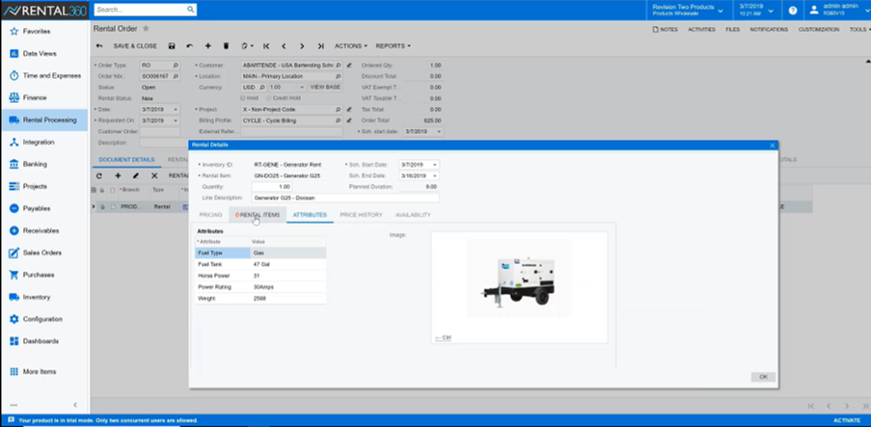Switch to the Price History tab

coord(361,214)
